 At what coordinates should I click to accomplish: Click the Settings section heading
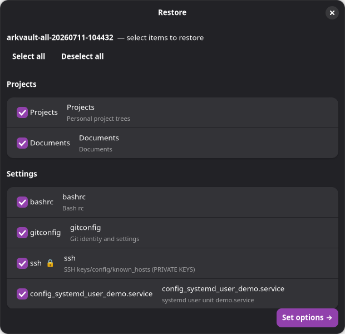pos(22,174)
